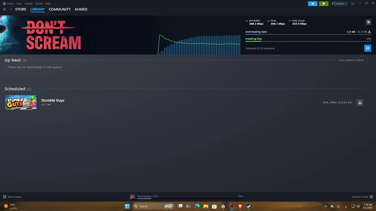Image resolution: width=376 pixels, height=211 pixels.
Task: Click the question mark help icon
Action: (x=333, y=4)
